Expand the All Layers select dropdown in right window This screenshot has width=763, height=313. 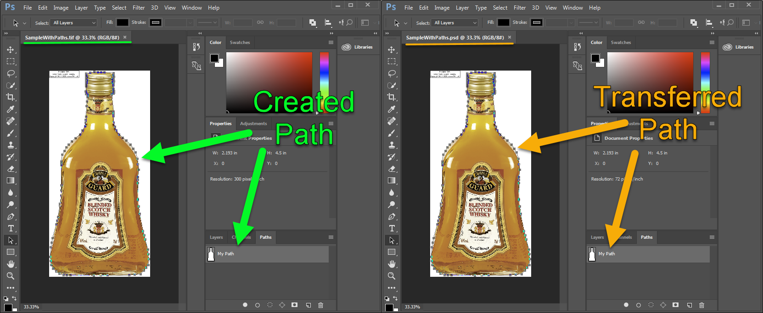(x=455, y=23)
